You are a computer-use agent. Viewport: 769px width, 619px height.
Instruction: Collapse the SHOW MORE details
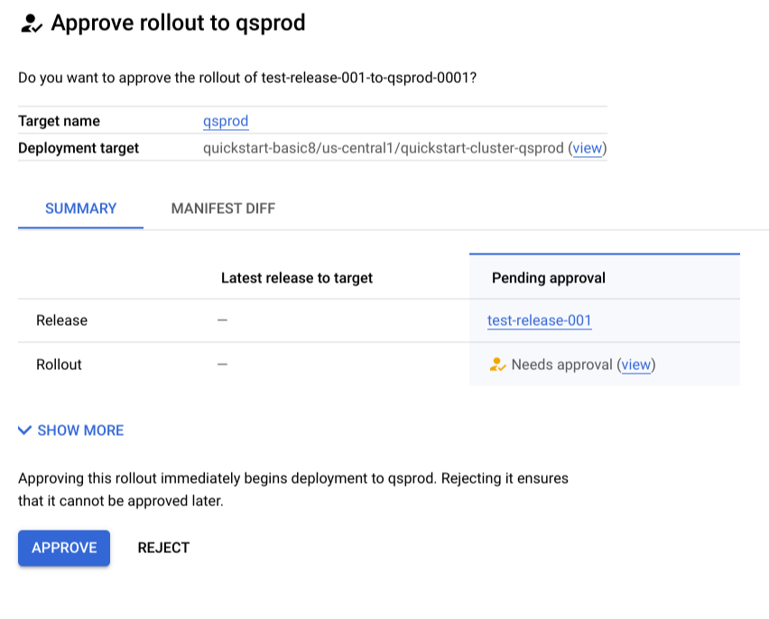(x=79, y=430)
